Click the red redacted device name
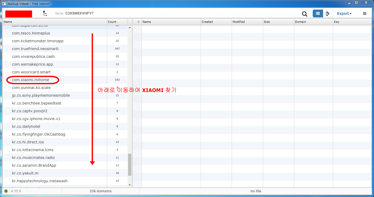Screen dimensions: 374x197 click(19, 14)
